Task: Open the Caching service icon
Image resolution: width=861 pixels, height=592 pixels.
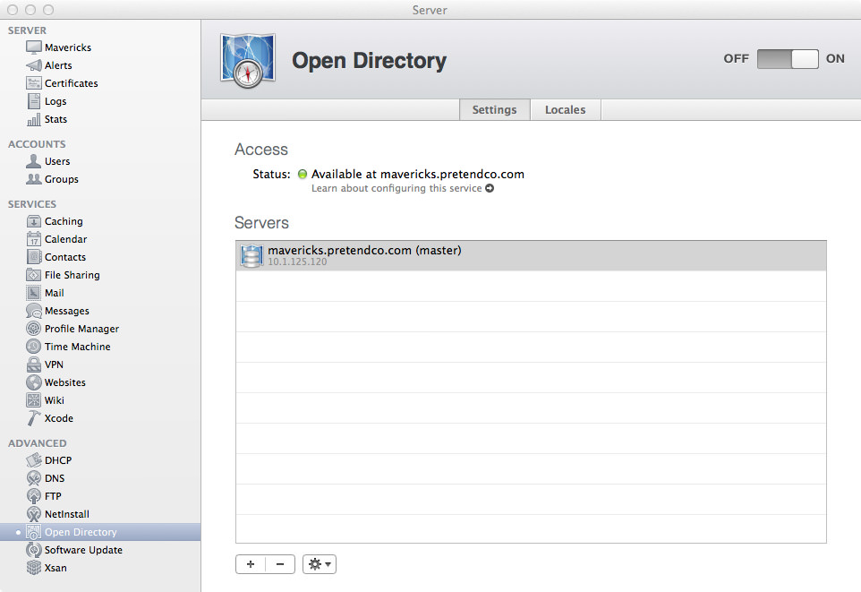Action: pyautogui.click(x=33, y=221)
